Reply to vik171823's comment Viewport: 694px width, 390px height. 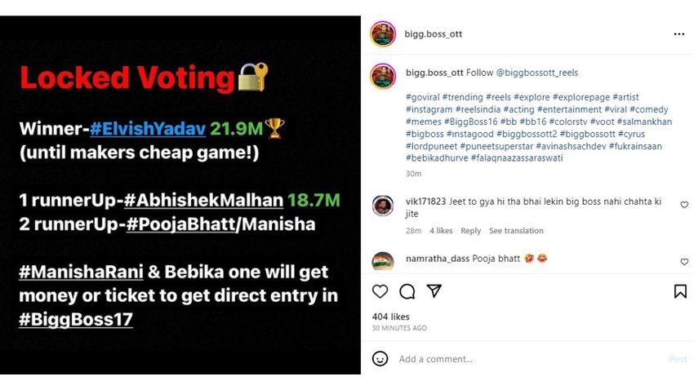coord(470,231)
